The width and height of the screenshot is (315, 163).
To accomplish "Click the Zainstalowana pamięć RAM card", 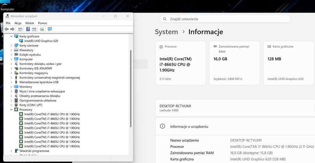I will coord(235,63).
